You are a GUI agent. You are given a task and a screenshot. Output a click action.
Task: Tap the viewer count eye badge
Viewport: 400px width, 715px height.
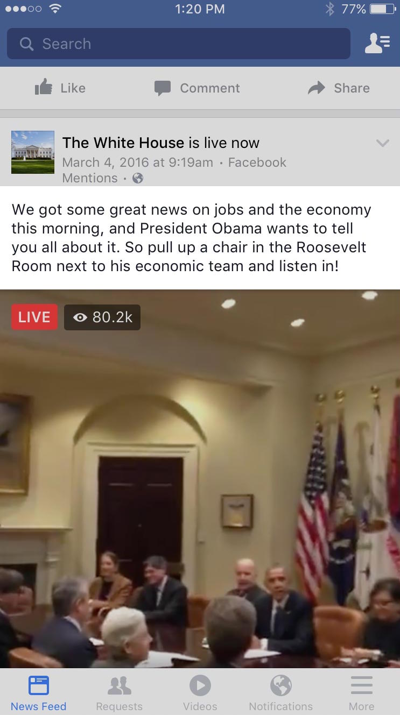(102, 317)
